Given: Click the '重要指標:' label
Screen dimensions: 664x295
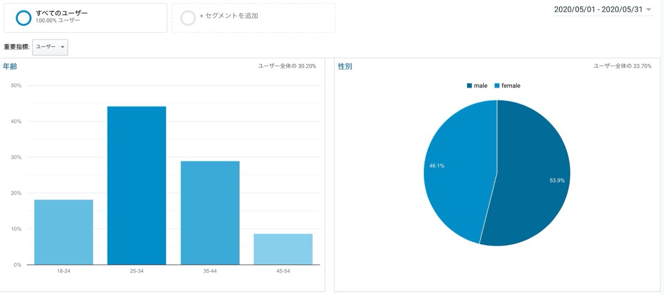Looking at the screenshot, I should click(17, 47).
